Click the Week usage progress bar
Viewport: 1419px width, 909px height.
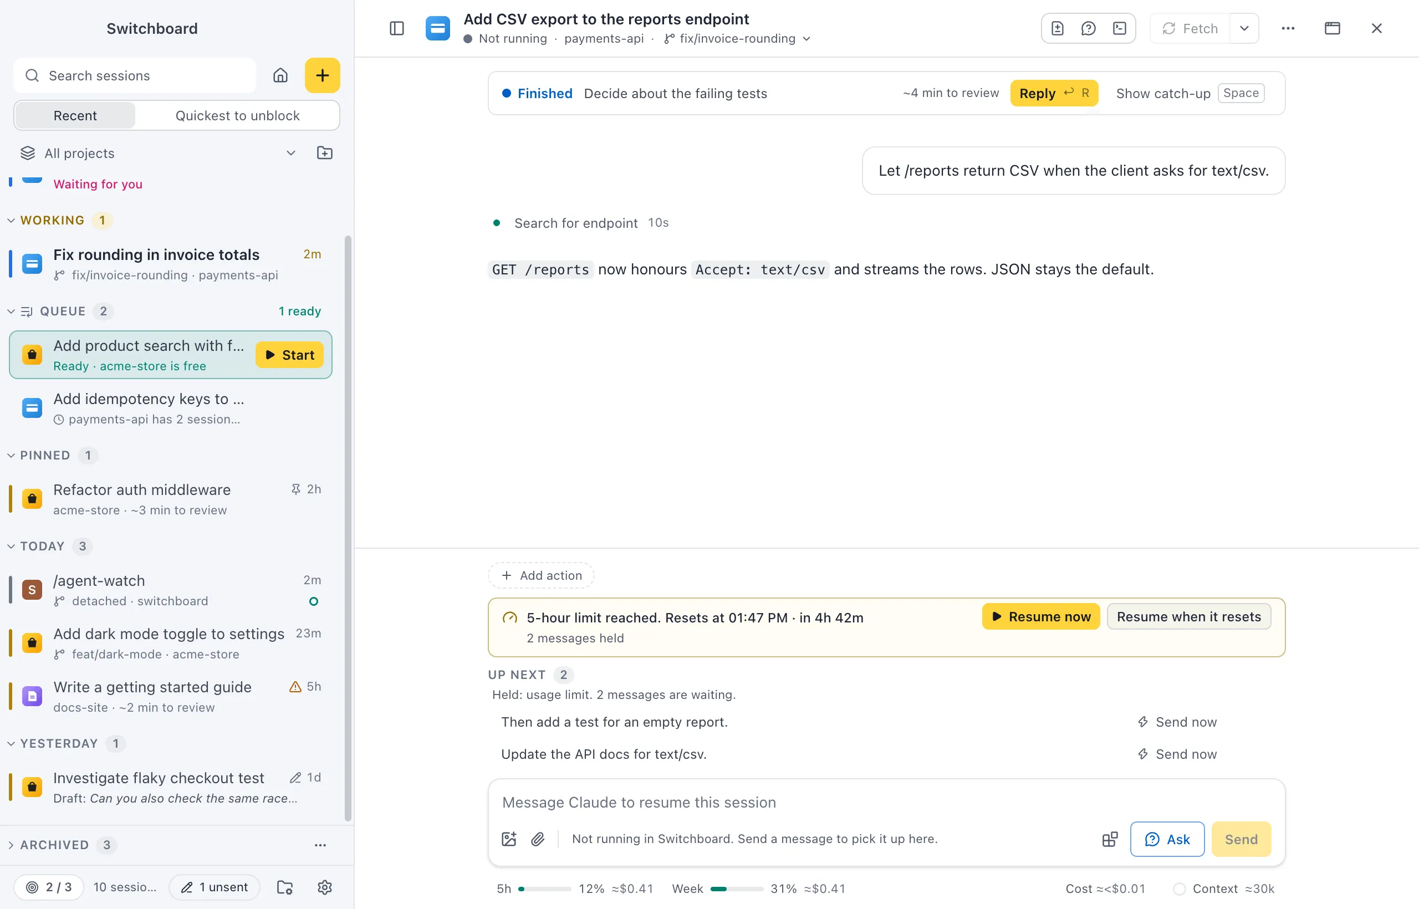point(737,889)
